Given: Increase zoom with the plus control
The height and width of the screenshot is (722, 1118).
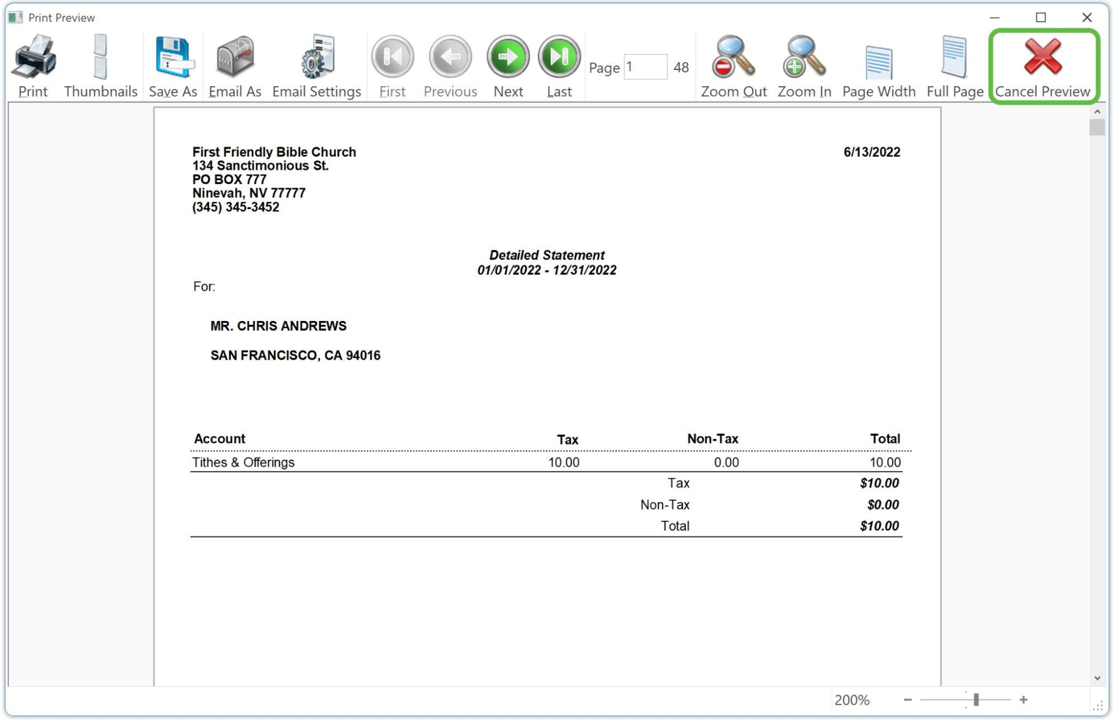Looking at the screenshot, I should pos(1024,699).
